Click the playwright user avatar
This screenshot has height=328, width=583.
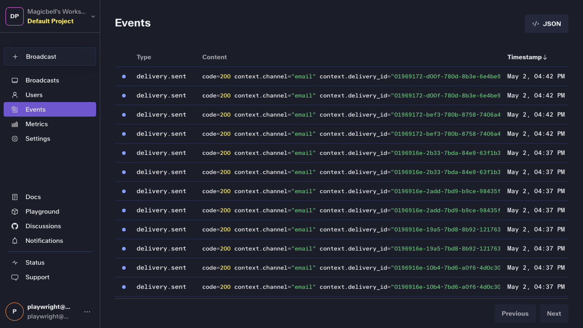[15, 312]
